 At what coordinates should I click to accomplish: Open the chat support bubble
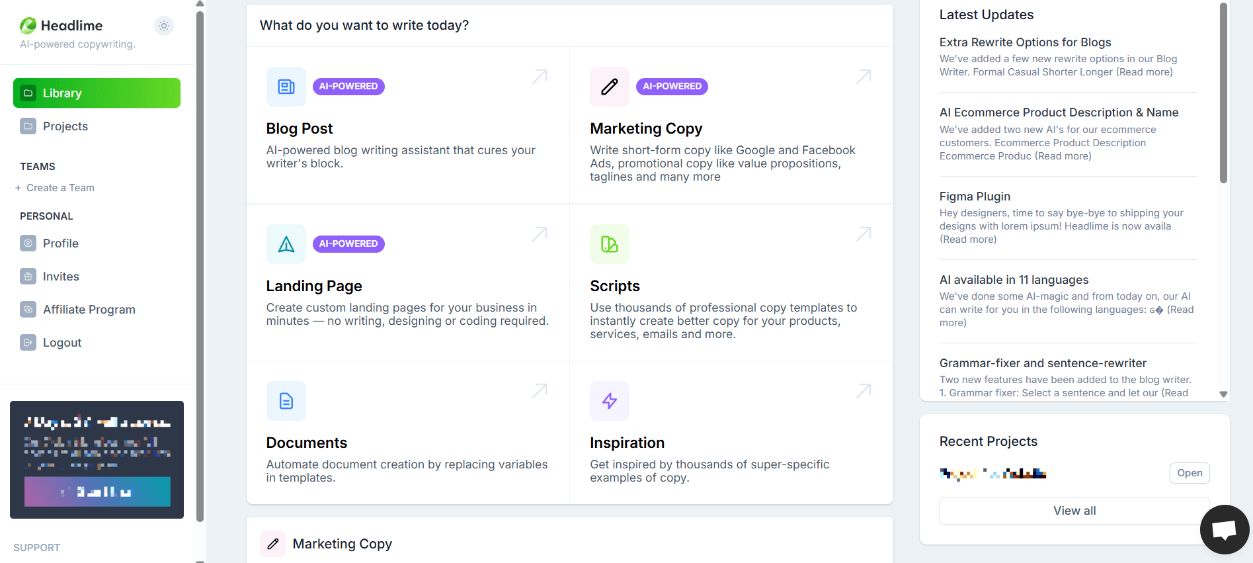1224,529
